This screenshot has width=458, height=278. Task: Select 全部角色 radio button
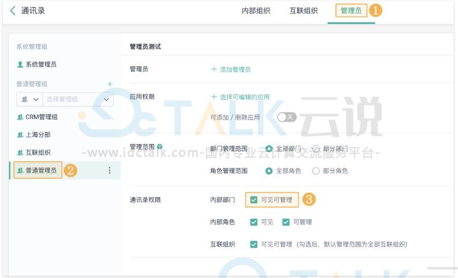pyautogui.click(x=269, y=171)
